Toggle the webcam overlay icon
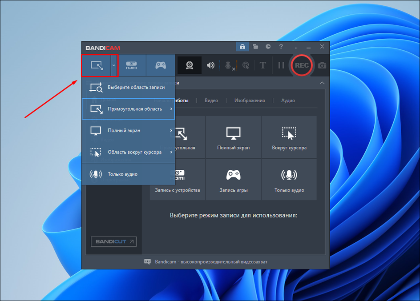Image resolution: width=420 pixels, height=301 pixels. [x=190, y=65]
